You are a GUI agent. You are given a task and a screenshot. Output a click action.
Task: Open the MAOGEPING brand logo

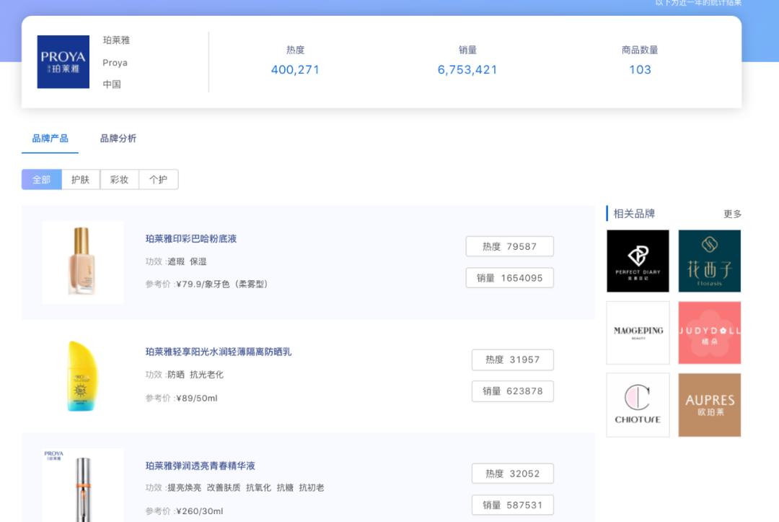[638, 333]
